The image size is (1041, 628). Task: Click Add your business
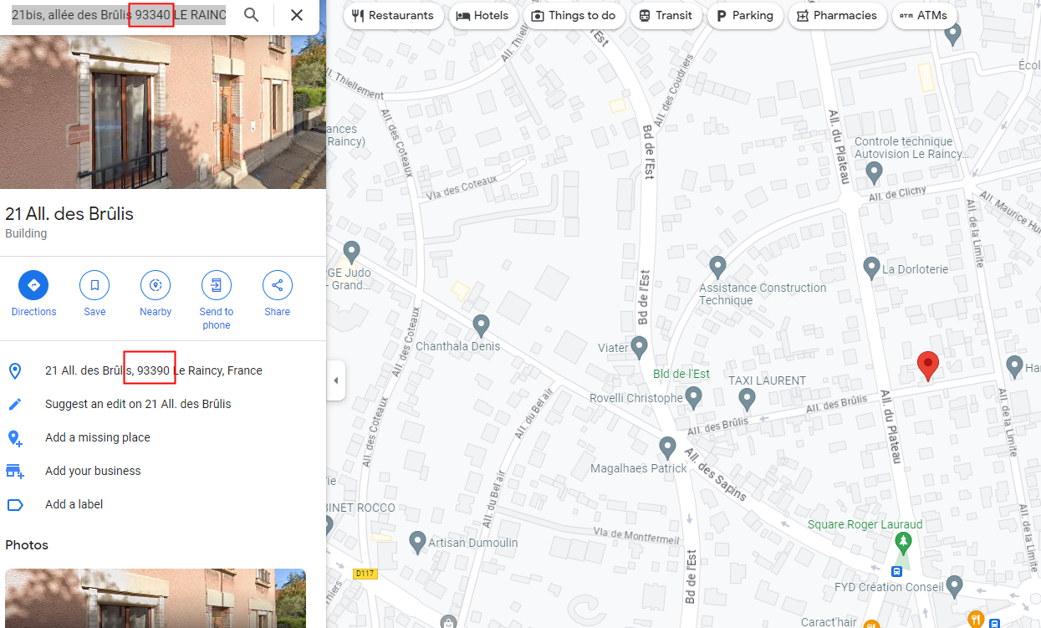pos(93,471)
